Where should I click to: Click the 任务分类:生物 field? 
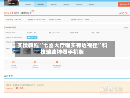coord(10,32)
